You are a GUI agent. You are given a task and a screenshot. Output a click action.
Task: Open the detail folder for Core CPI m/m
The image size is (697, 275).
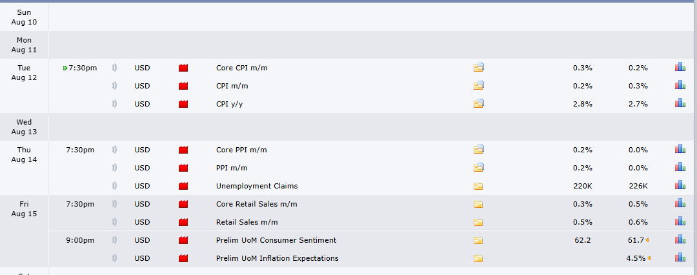coord(478,68)
